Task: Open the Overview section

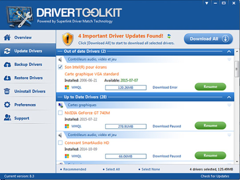Action: pyautogui.click(x=28, y=37)
